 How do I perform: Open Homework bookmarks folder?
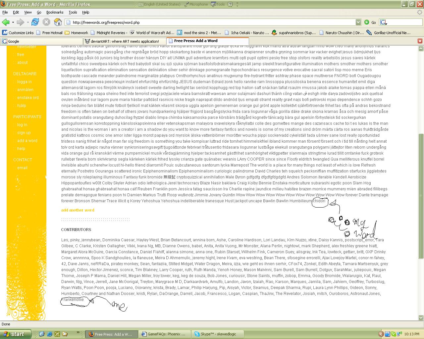[77, 32]
